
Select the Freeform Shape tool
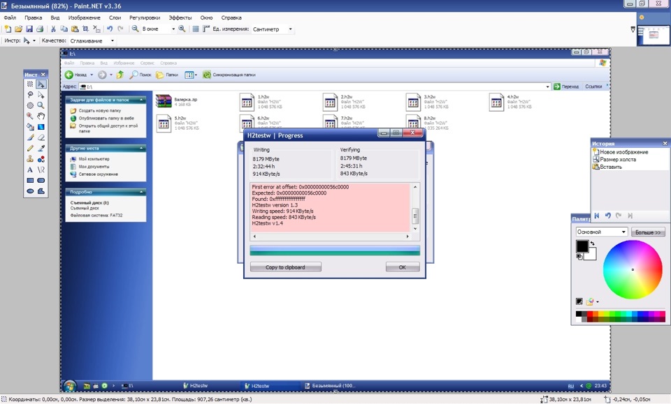tap(41, 191)
